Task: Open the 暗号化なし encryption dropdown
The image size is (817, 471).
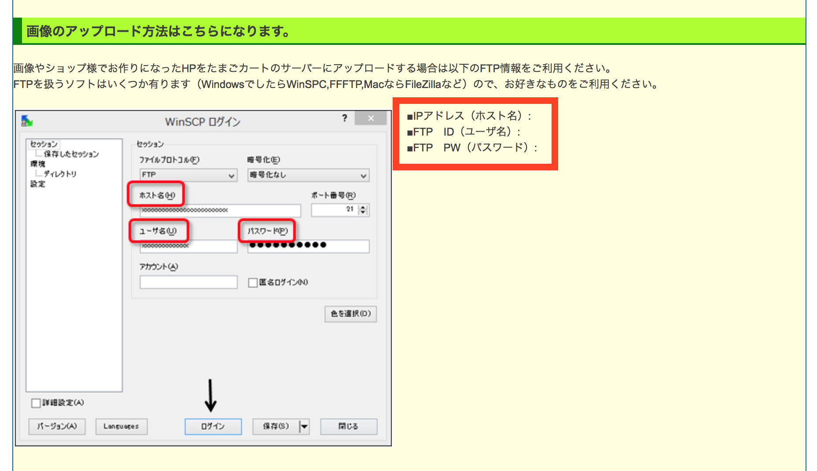Action: pyautogui.click(x=308, y=175)
